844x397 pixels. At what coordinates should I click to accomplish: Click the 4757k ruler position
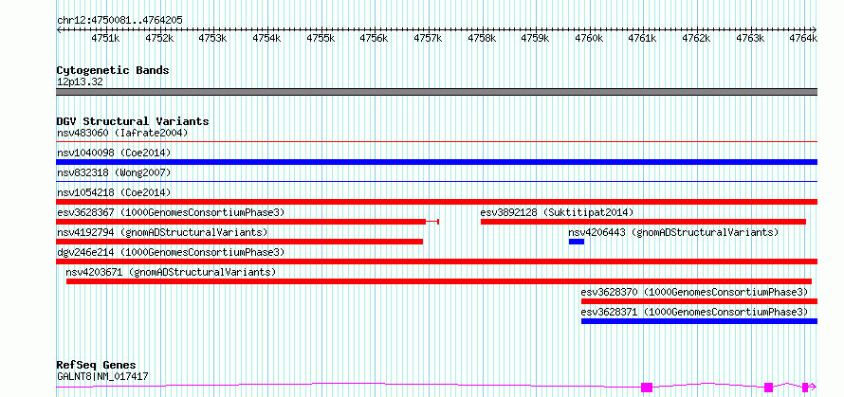coord(428,38)
